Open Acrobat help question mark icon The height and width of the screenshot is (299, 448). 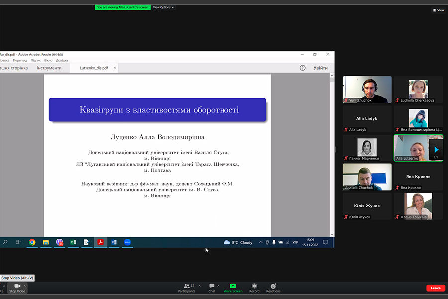[302, 68]
